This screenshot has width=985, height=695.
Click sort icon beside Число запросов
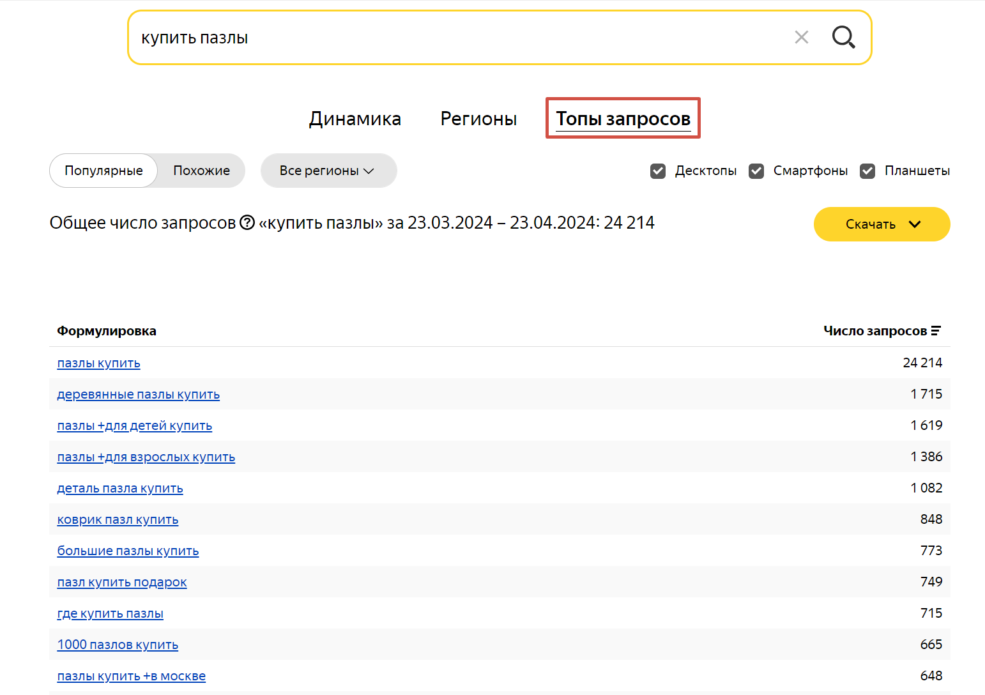936,331
